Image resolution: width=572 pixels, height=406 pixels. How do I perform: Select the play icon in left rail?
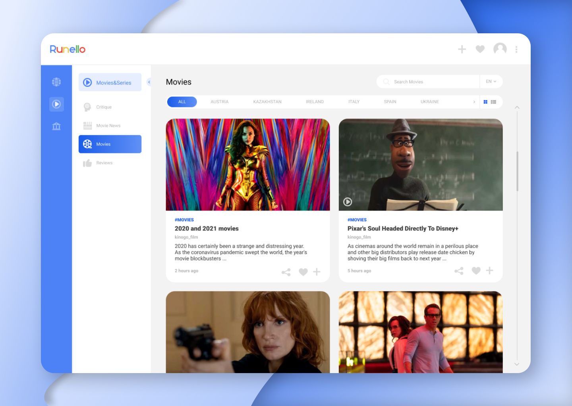56,104
